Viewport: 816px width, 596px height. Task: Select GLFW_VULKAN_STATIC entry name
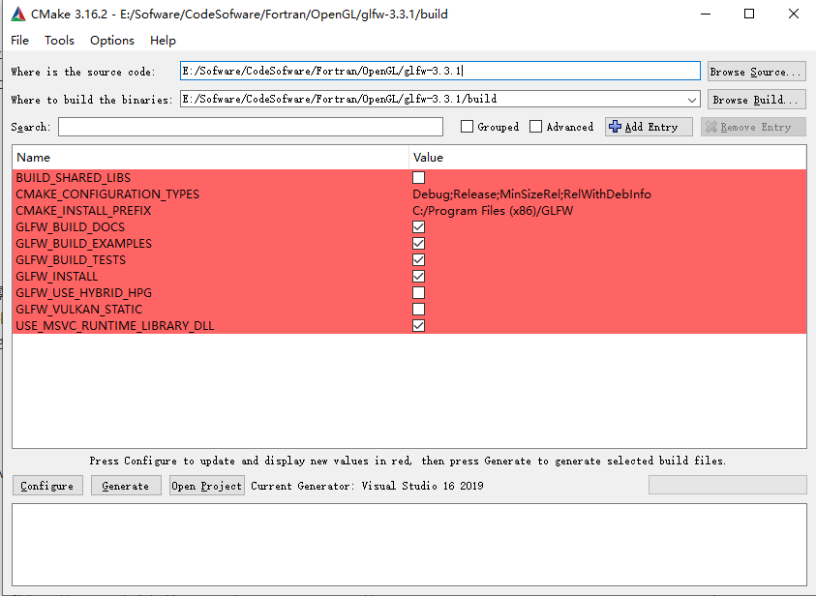[79, 309]
